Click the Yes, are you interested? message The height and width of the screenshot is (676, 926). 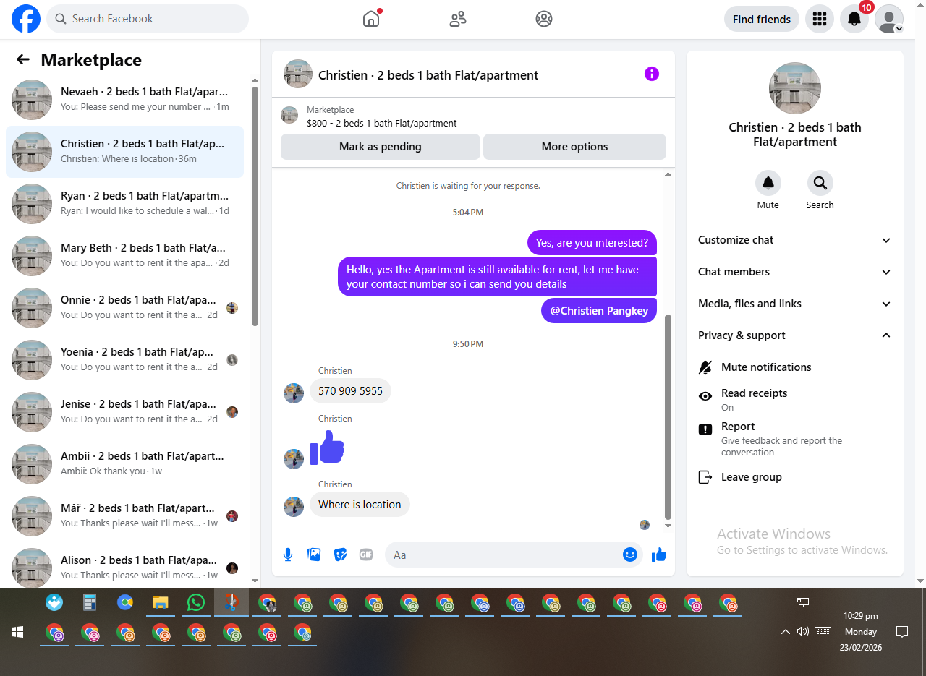[592, 243]
